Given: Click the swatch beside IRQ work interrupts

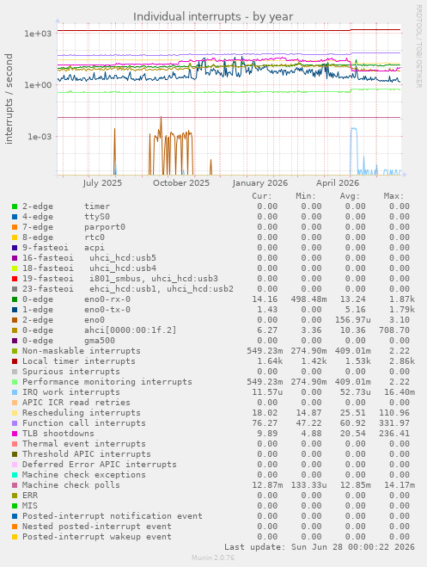Looking at the screenshot, I should click(15, 392).
